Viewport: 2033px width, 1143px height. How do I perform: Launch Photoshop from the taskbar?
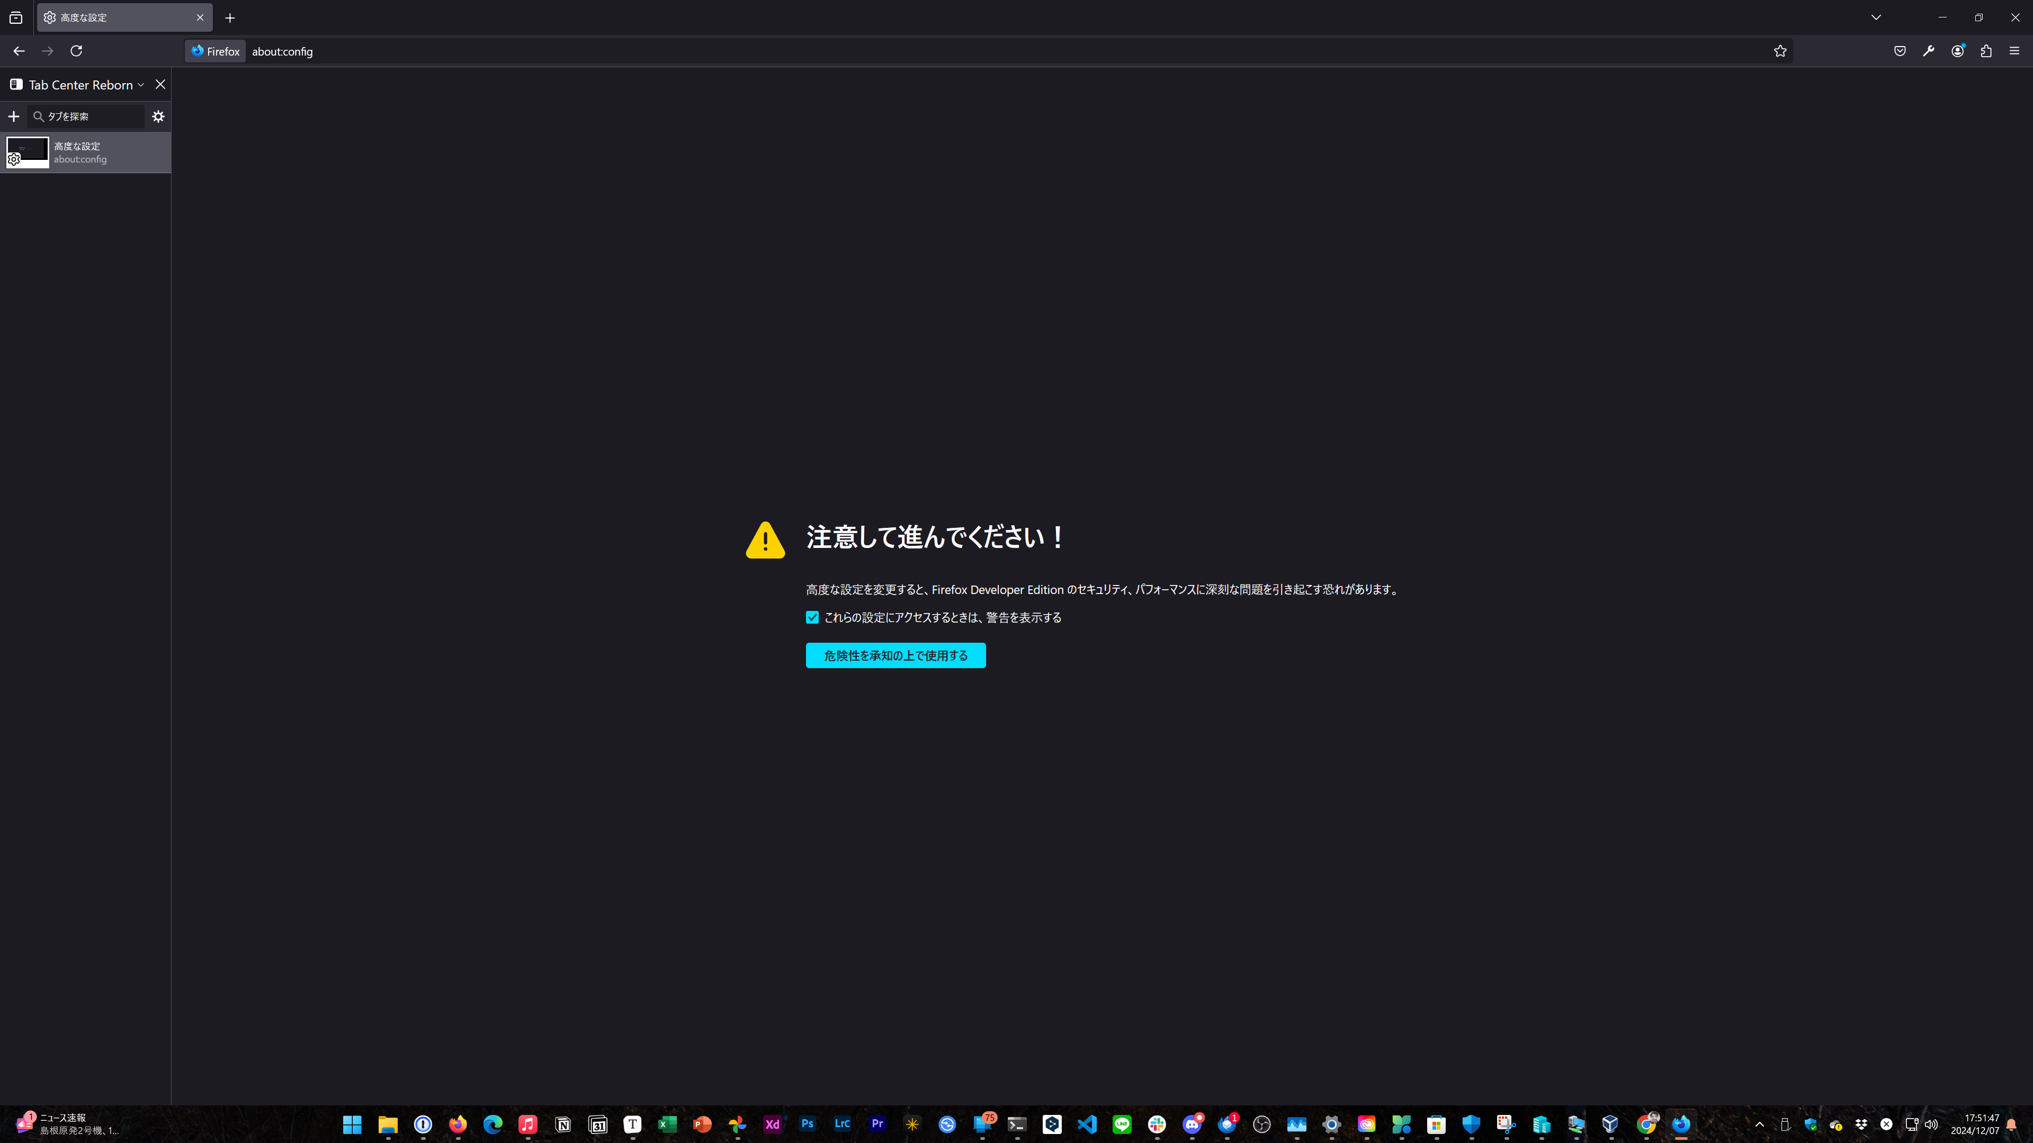[807, 1124]
